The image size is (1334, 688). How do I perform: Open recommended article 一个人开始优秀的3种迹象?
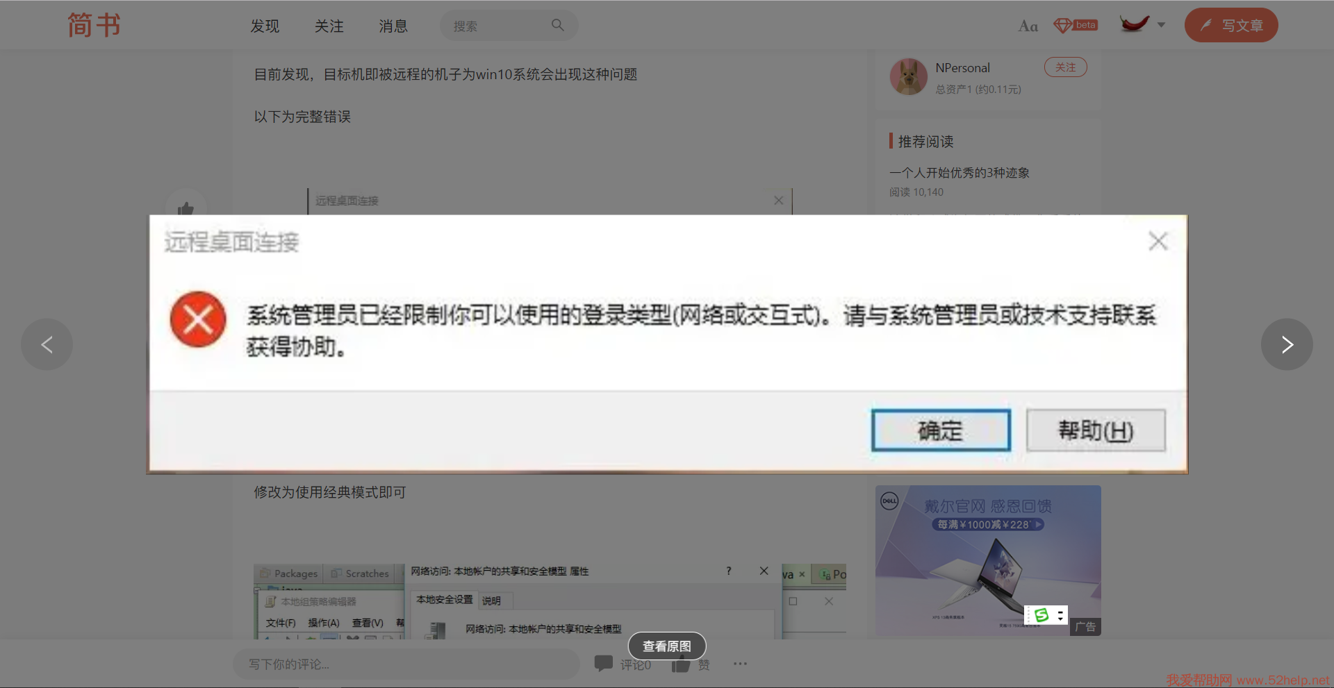click(x=959, y=173)
